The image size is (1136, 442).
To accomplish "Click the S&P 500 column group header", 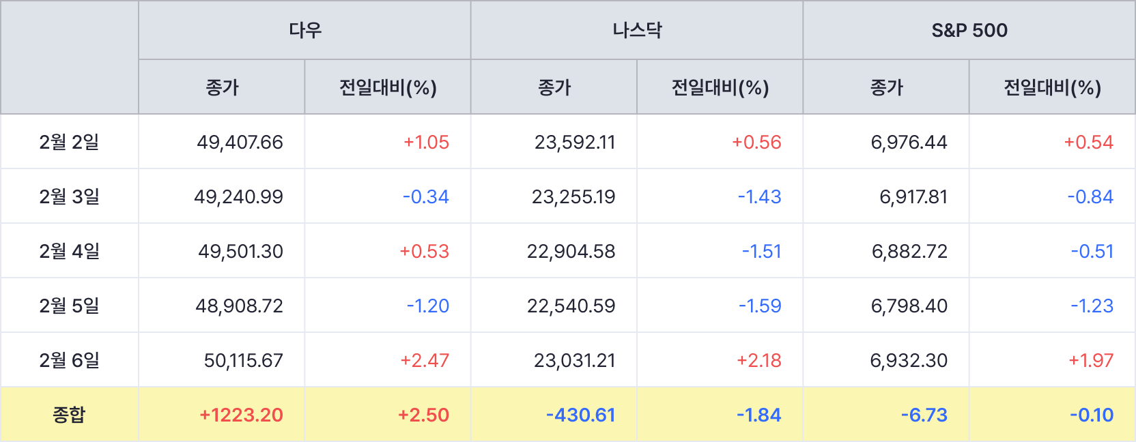I will [x=969, y=30].
